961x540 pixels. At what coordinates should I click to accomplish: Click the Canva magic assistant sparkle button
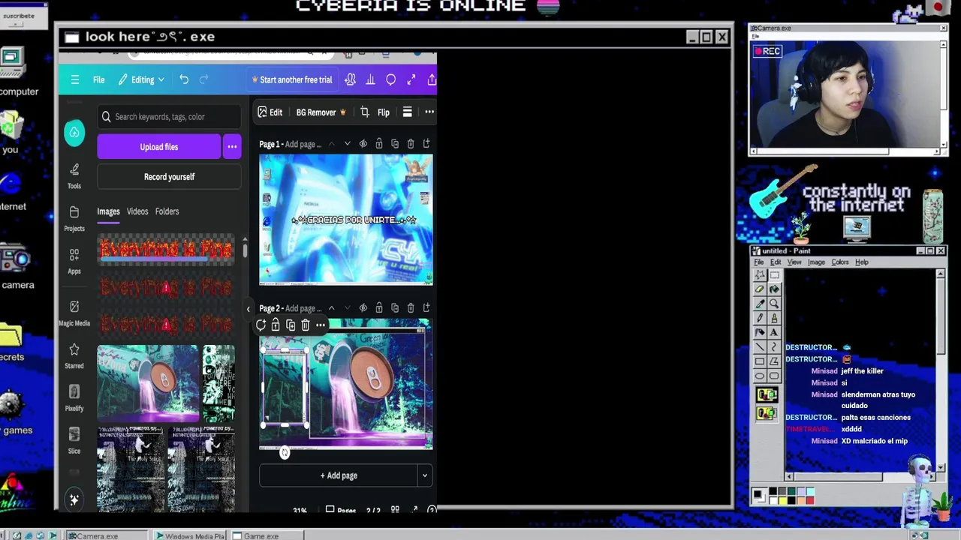click(74, 500)
